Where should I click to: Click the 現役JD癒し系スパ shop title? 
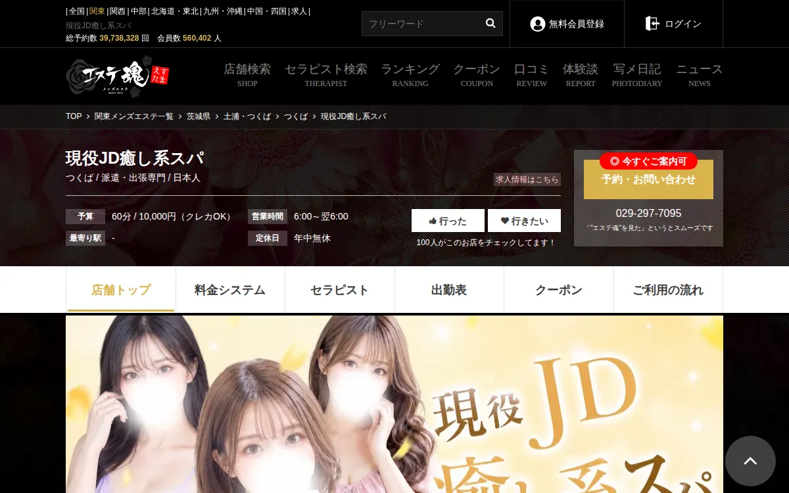135,158
